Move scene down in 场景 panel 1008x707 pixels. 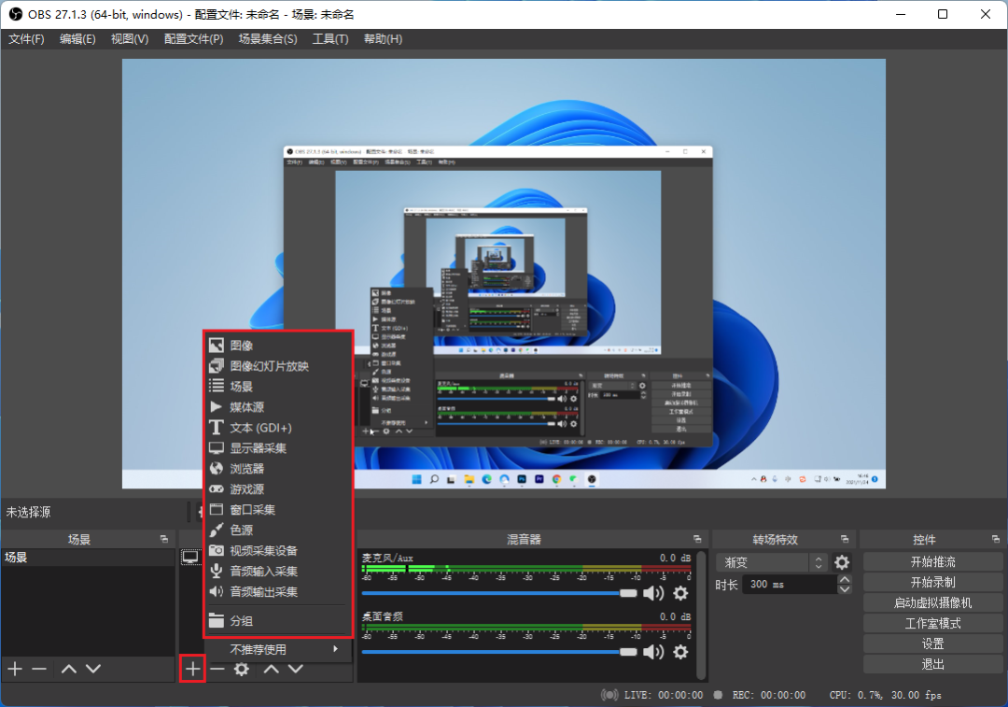tap(93, 669)
